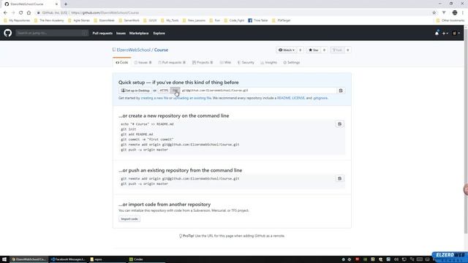Click the page vertical scrollbar
The width and height of the screenshot is (468, 263).
click(x=466, y=131)
